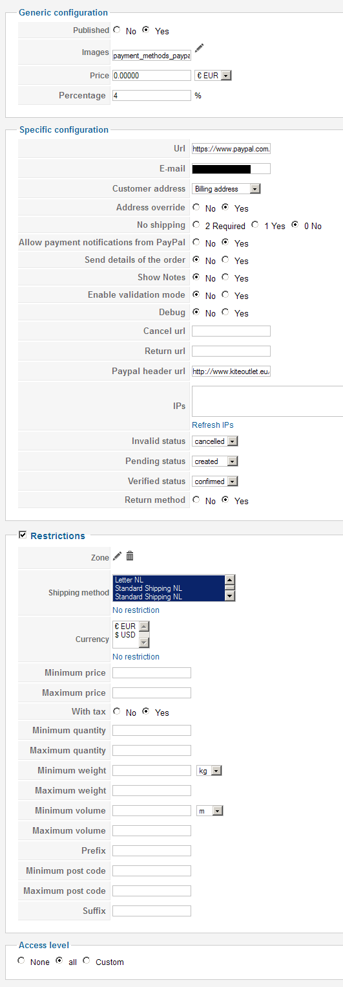Click the Refresh IPs link
This screenshot has width=343, height=987.
(x=213, y=425)
